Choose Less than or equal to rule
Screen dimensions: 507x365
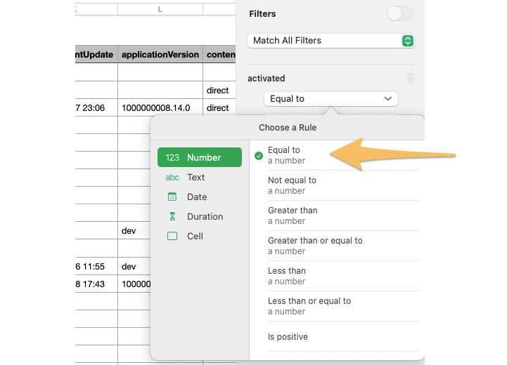309,306
